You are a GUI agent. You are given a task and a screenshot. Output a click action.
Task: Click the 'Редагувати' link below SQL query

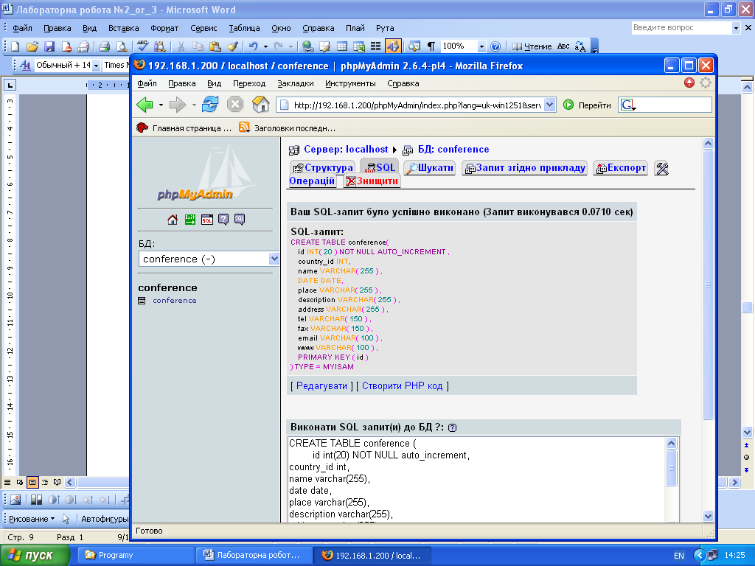321,386
